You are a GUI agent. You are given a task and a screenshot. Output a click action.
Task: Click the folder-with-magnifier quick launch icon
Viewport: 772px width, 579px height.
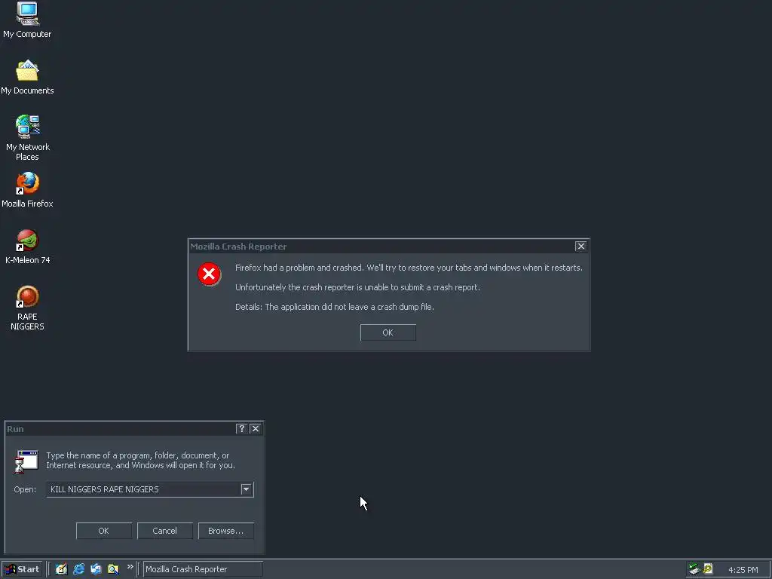113,569
